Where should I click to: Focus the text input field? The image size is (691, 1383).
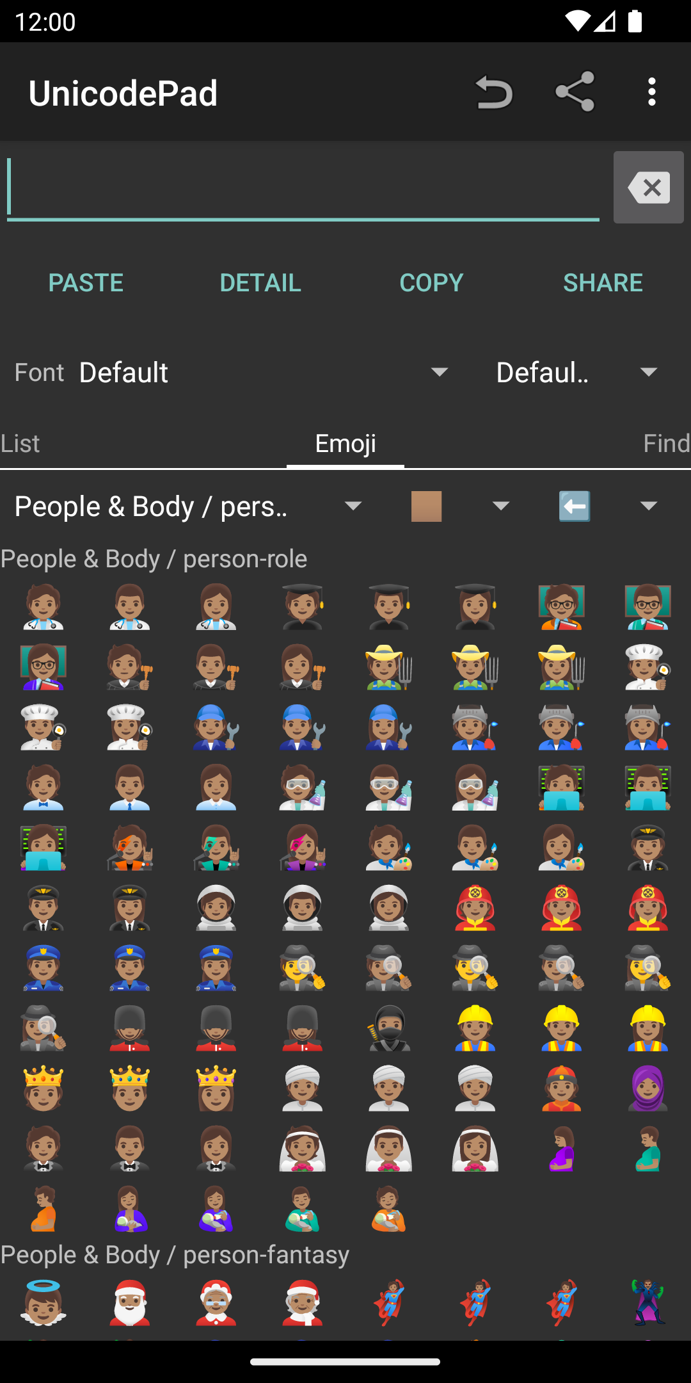(303, 188)
